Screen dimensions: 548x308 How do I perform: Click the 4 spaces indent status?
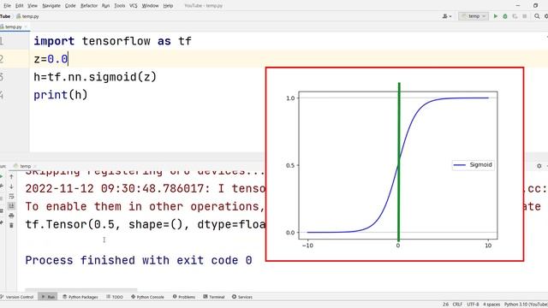pyautogui.click(x=491, y=305)
